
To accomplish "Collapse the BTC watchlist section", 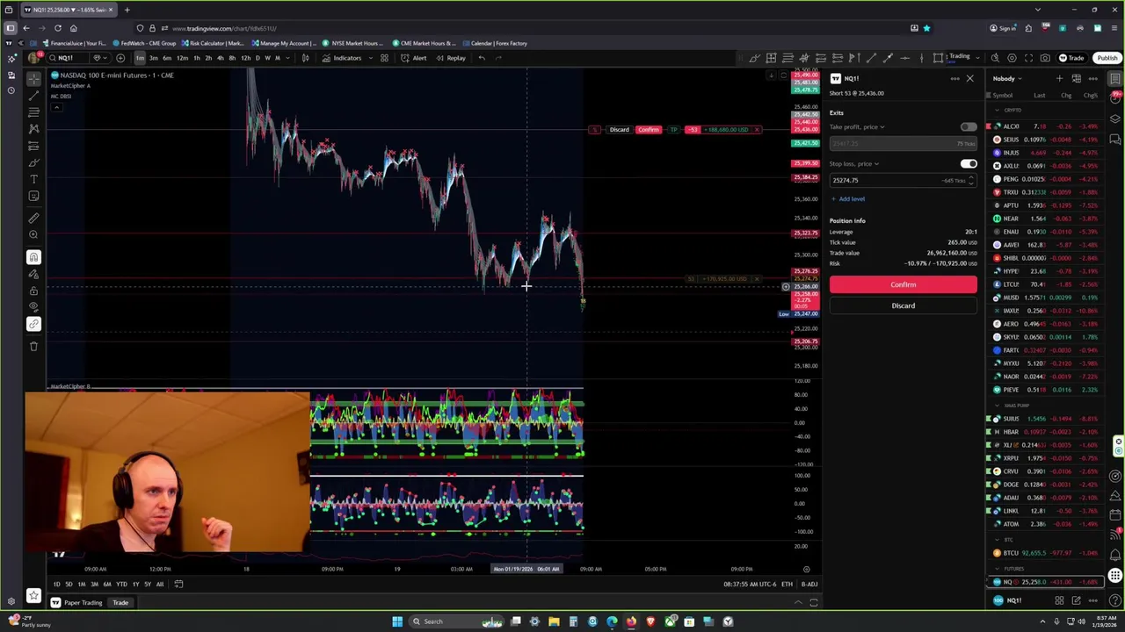I will [997, 540].
